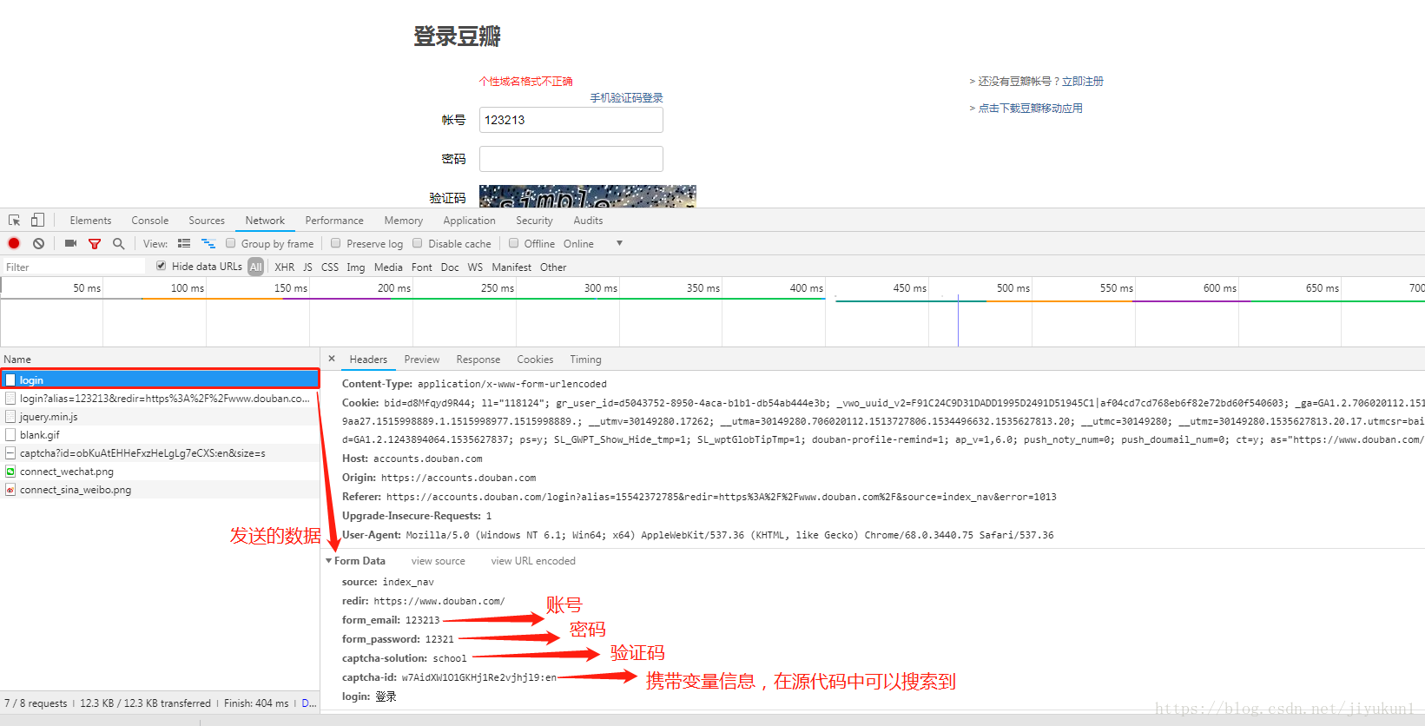Switch to the Preview tab

pos(422,360)
